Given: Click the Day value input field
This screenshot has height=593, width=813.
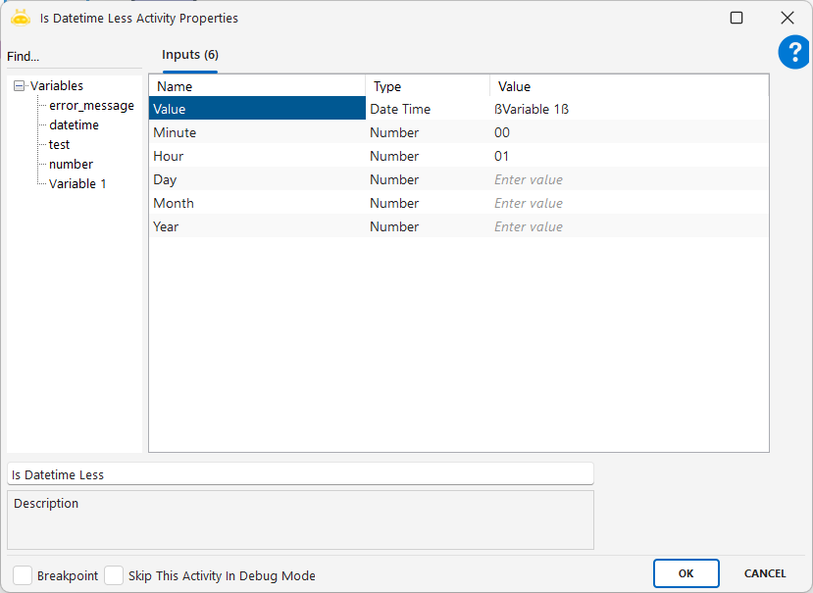Looking at the screenshot, I should click(x=628, y=180).
